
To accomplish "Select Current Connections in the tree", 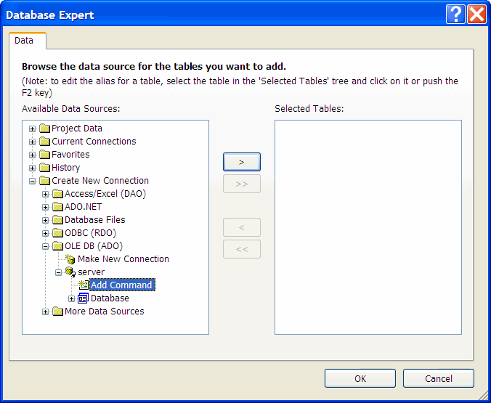I will tap(94, 142).
